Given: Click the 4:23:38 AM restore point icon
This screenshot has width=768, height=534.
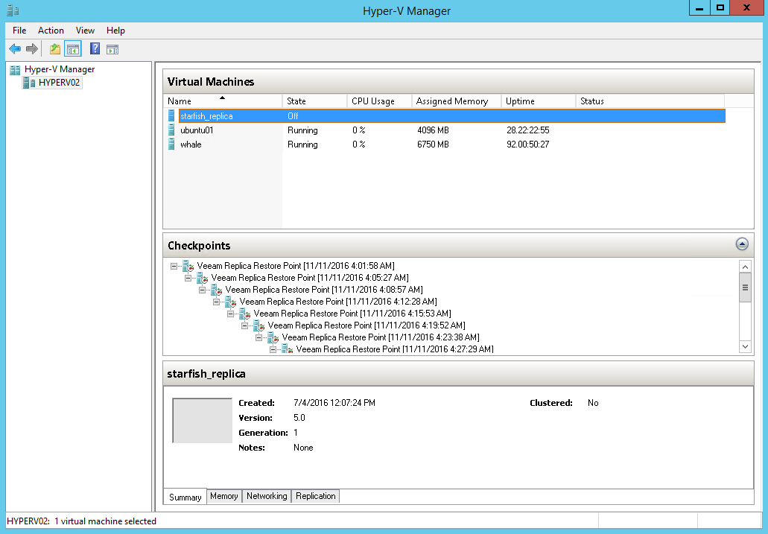Looking at the screenshot, I should [273, 337].
